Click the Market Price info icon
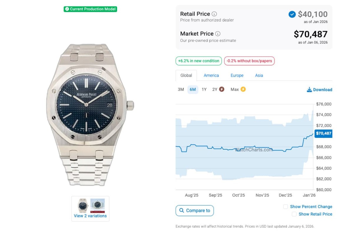The height and width of the screenshot is (233, 353). [x=218, y=34]
